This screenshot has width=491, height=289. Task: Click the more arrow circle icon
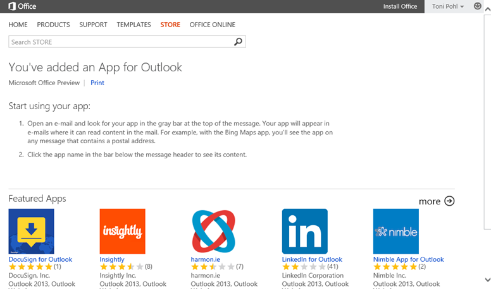(x=449, y=201)
